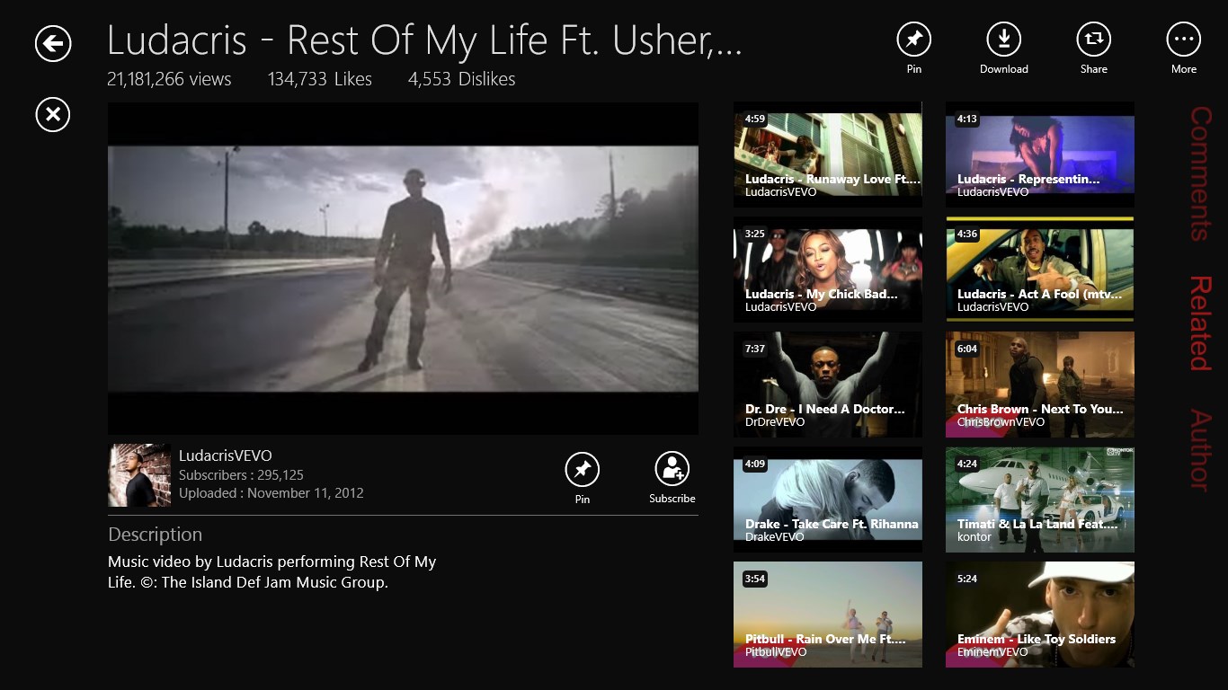Go back using the back arrow
The image size is (1228, 690).
(53, 43)
